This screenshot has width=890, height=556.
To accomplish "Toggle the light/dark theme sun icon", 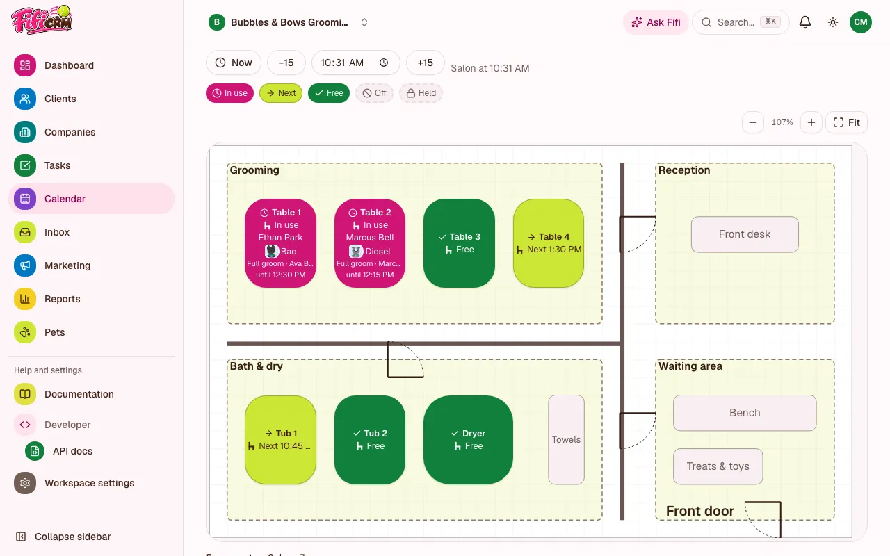I will pos(833,22).
